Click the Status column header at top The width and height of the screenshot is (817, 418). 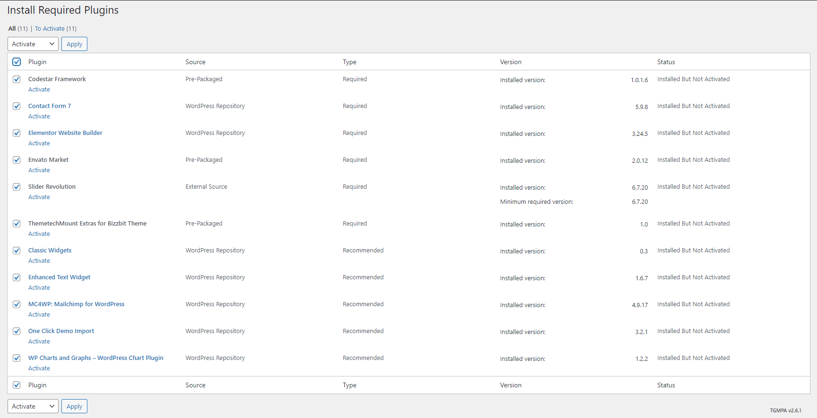666,62
